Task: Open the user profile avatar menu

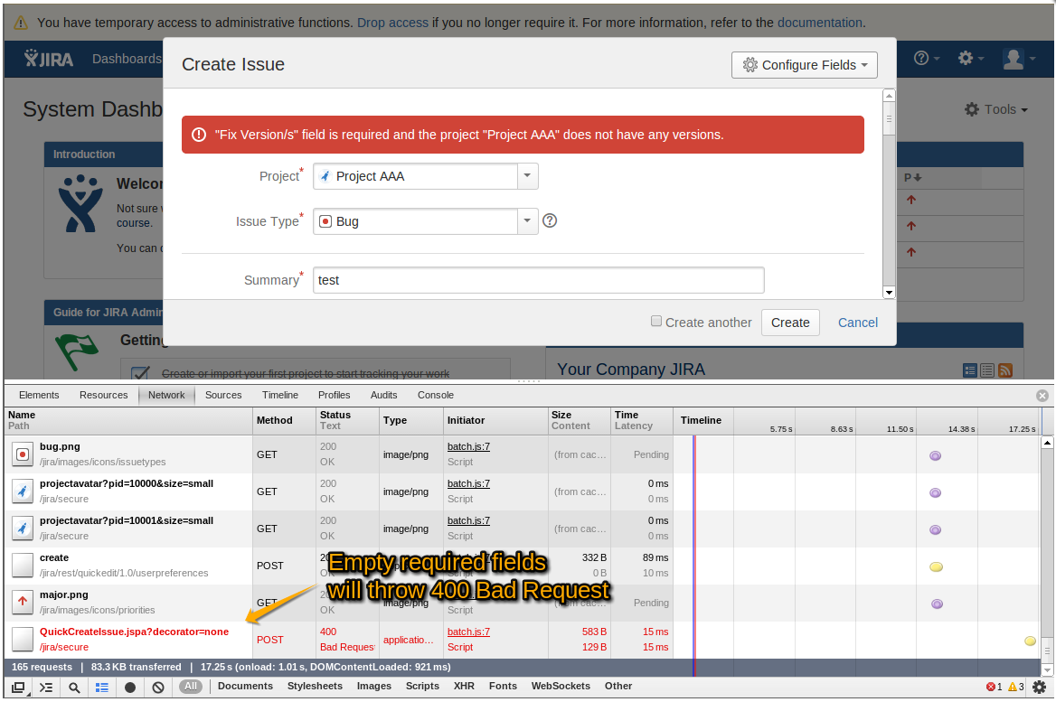Action: [x=1018, y=59]
